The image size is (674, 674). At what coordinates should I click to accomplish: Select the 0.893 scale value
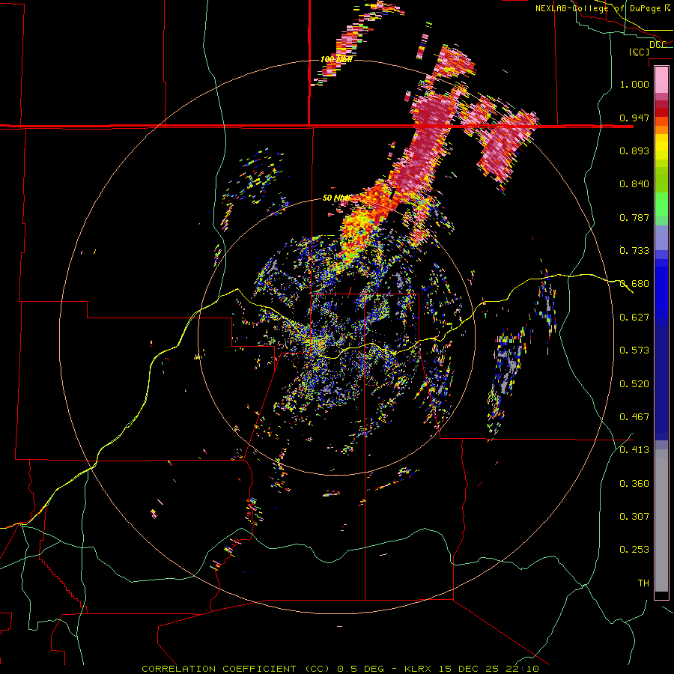[x=634, y=151]
